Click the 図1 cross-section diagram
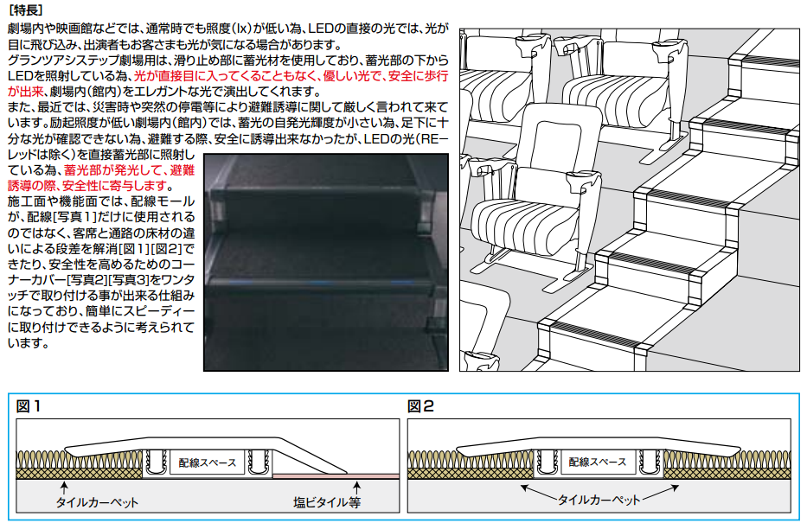The image size is (807, 523). pos(208,465)
